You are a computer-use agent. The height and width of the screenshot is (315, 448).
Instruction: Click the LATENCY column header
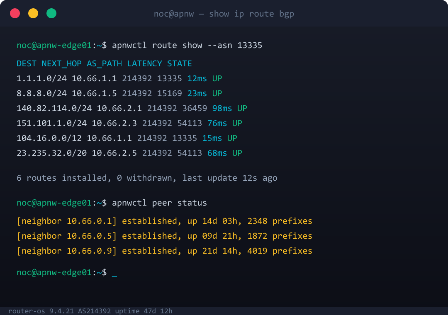coord(145,63)
